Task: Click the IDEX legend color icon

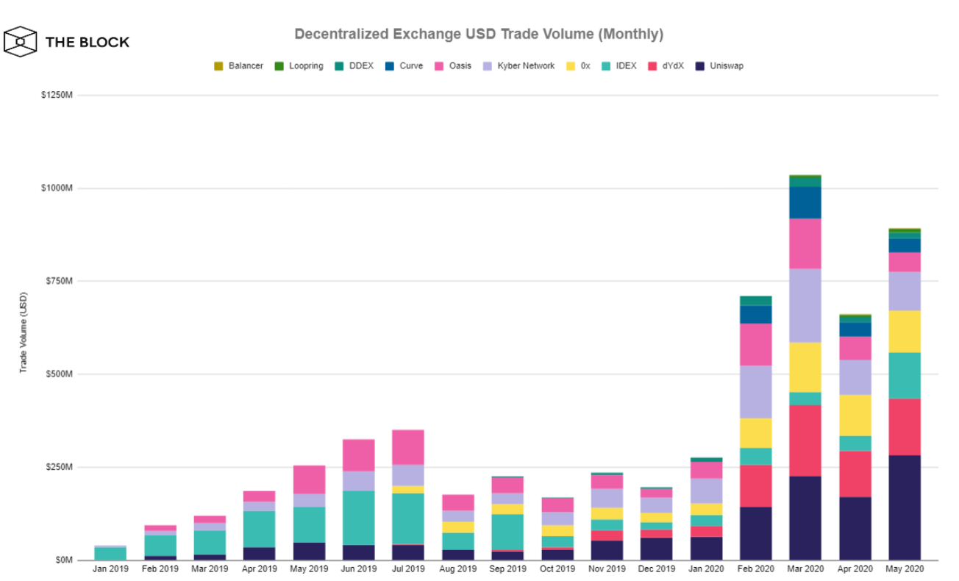Action: point(607,65)
